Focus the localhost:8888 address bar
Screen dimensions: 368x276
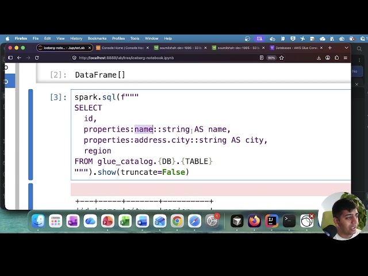[126, 58]
